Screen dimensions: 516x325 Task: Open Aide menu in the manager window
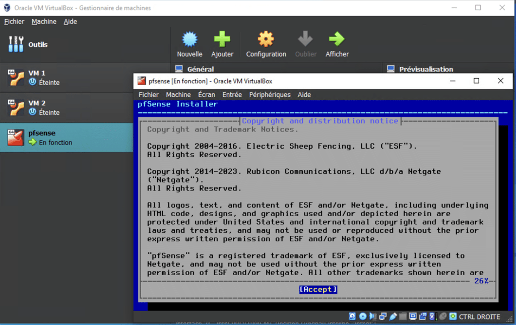coord(70,21)
